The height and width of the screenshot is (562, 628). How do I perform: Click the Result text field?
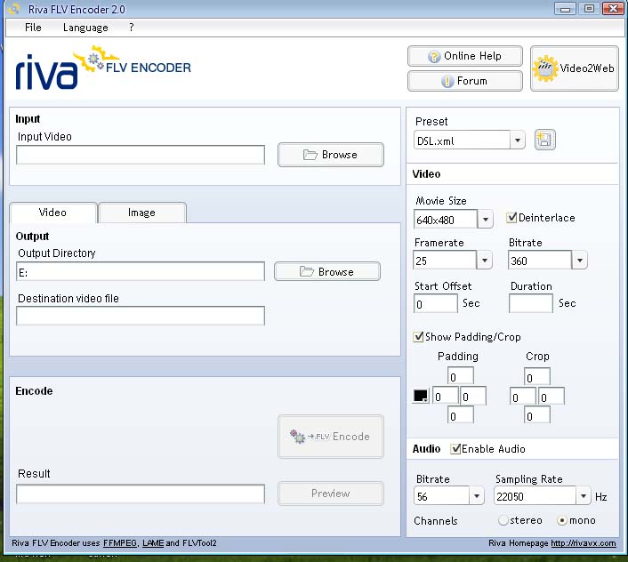pos(141,494)
